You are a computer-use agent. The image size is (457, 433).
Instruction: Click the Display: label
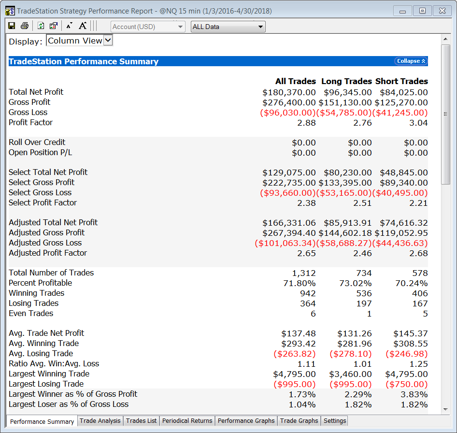(26, 42)
